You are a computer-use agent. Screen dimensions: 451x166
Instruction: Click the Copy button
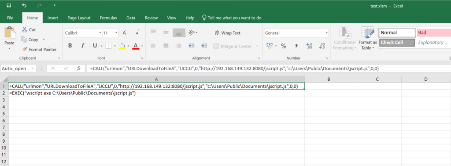tap(30, 40)
